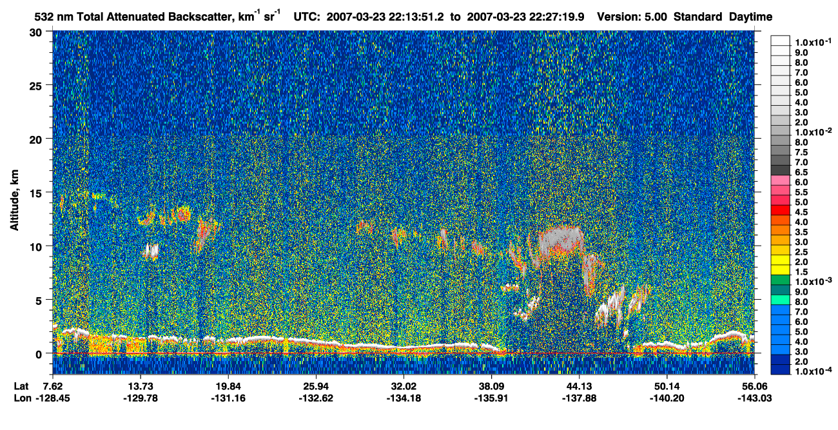Screen dimensions: 838x430
Task: Click the end time '2007-03-23 22:27:19.9'
Action: [525, 17]
